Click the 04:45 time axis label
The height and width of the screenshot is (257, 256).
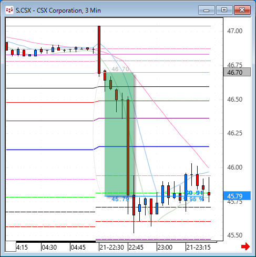(x=78, y=248)
